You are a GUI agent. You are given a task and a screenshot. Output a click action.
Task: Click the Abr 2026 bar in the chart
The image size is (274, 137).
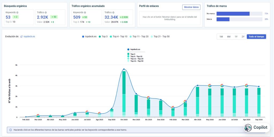click(197, 102)
